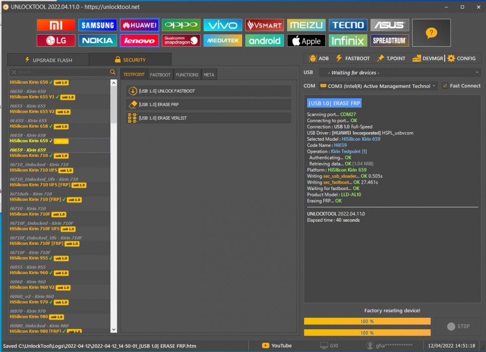The image size is (486, 352).
Task: Open YouTube link in status bar
Action: point(277,345)
